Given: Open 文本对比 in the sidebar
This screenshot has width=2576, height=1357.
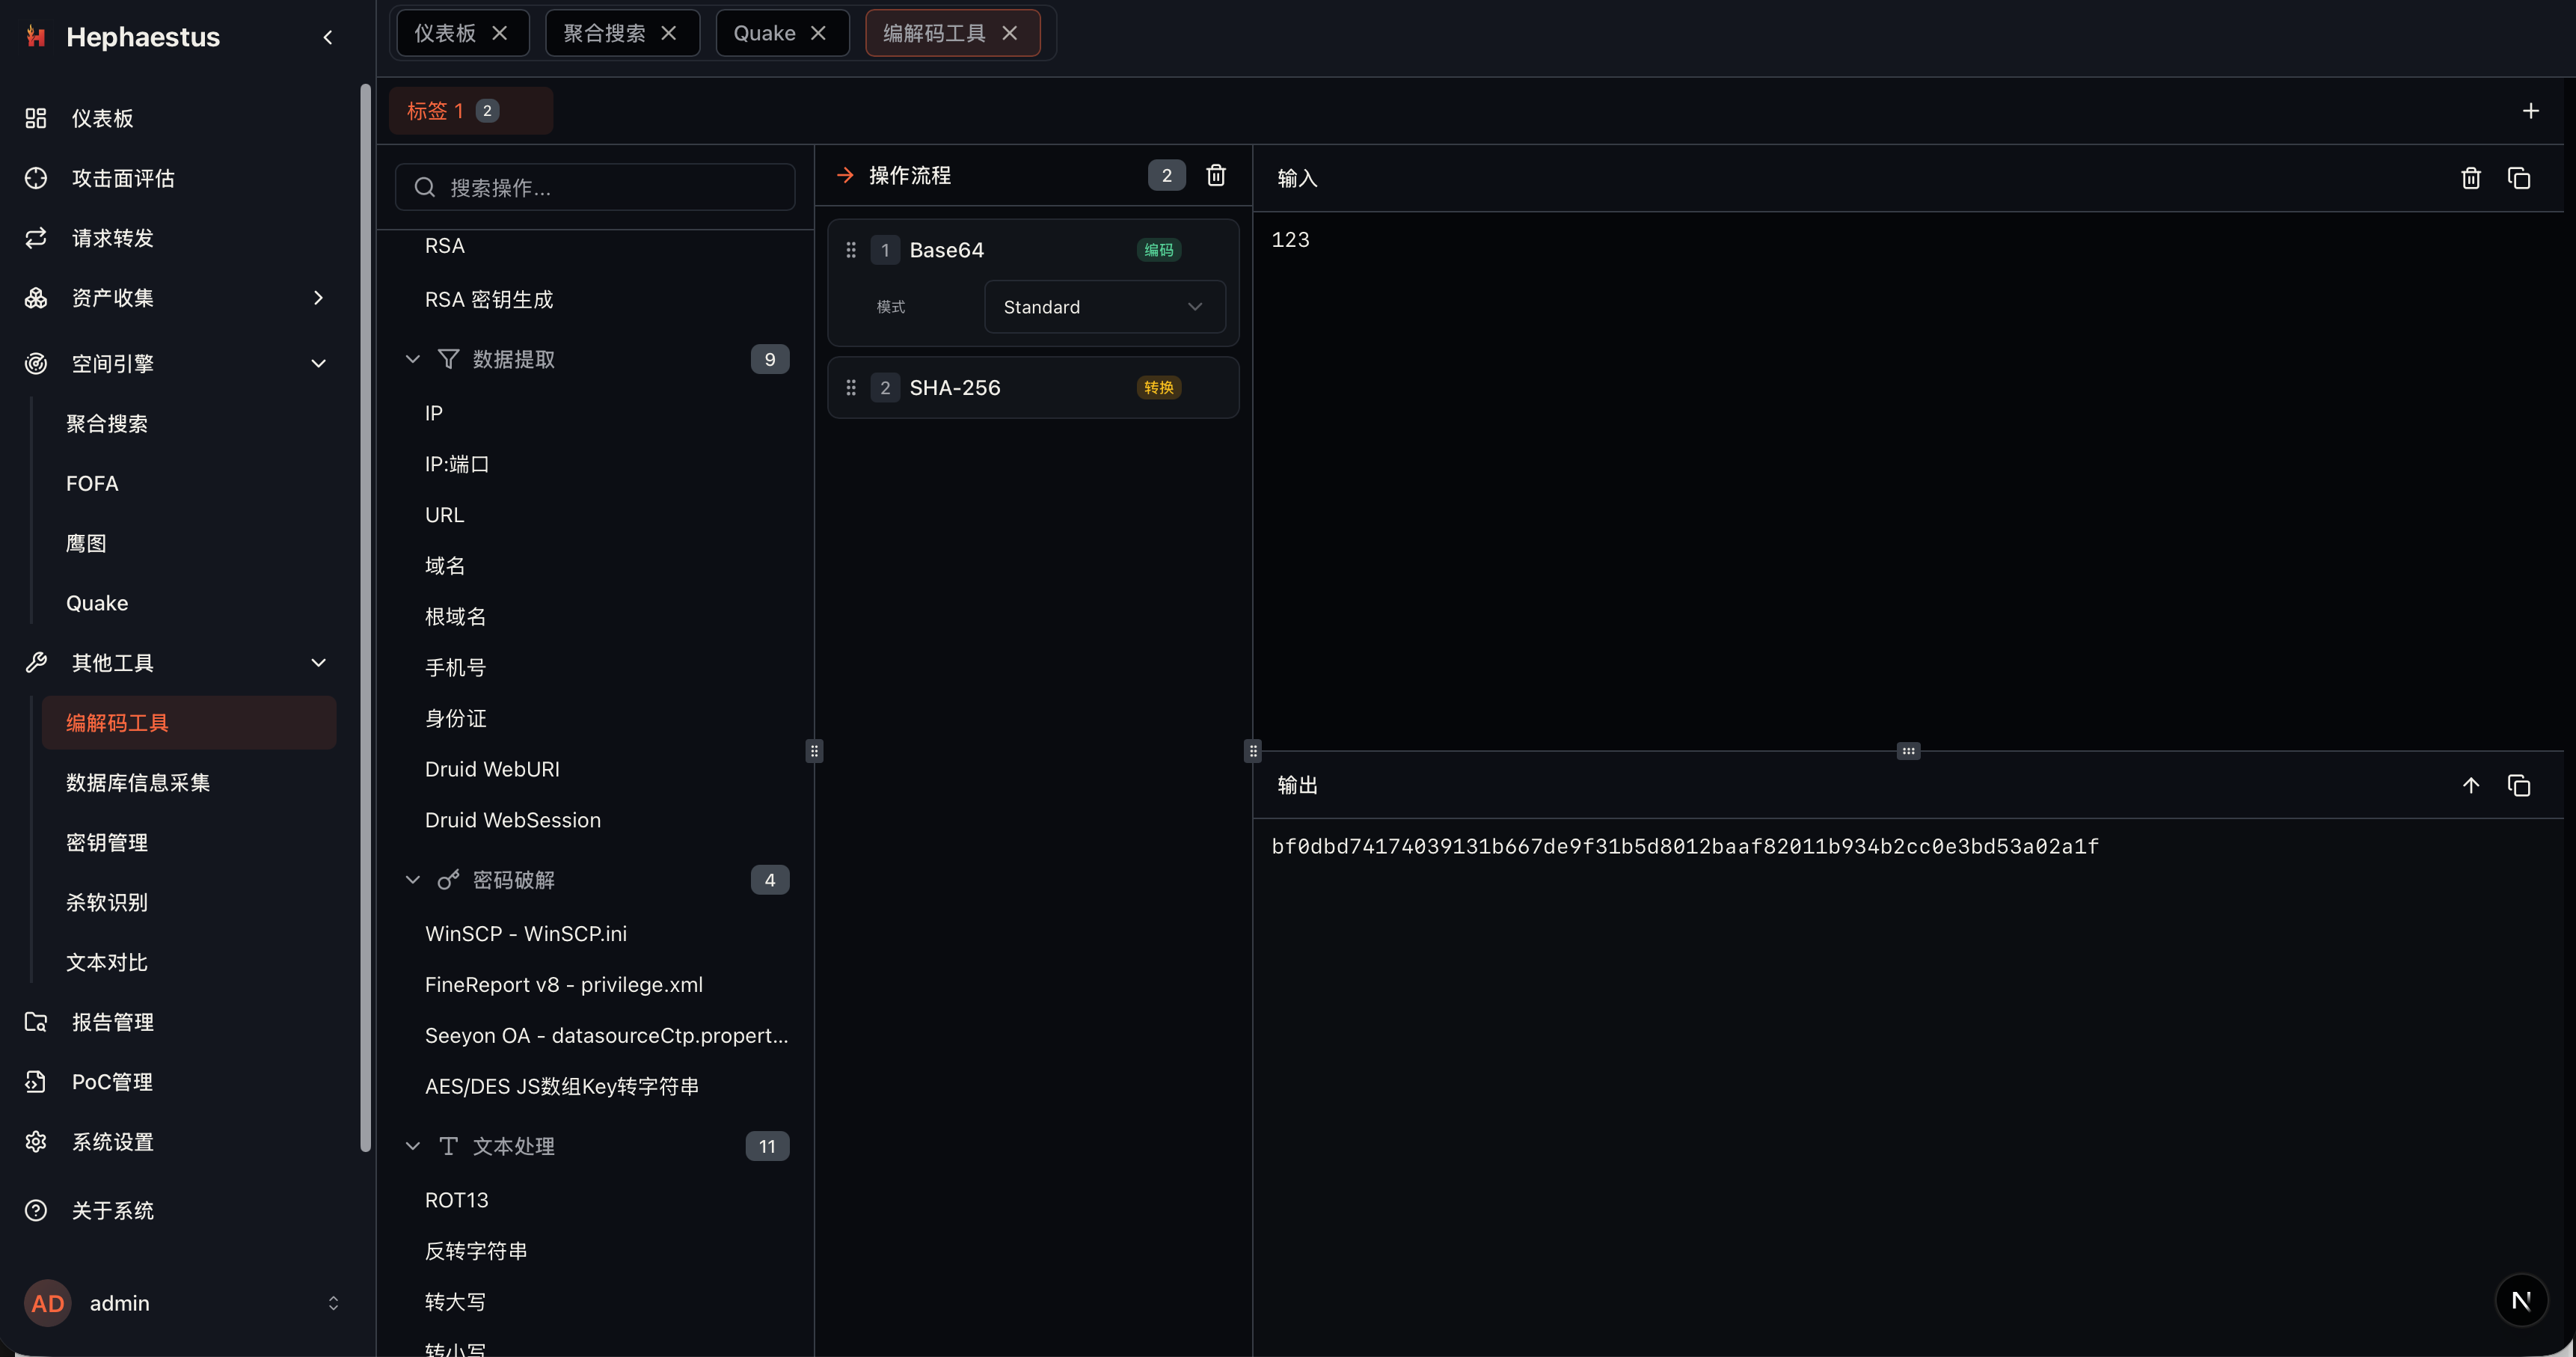Looking at the screenshot, I should (x=107, y=962).
